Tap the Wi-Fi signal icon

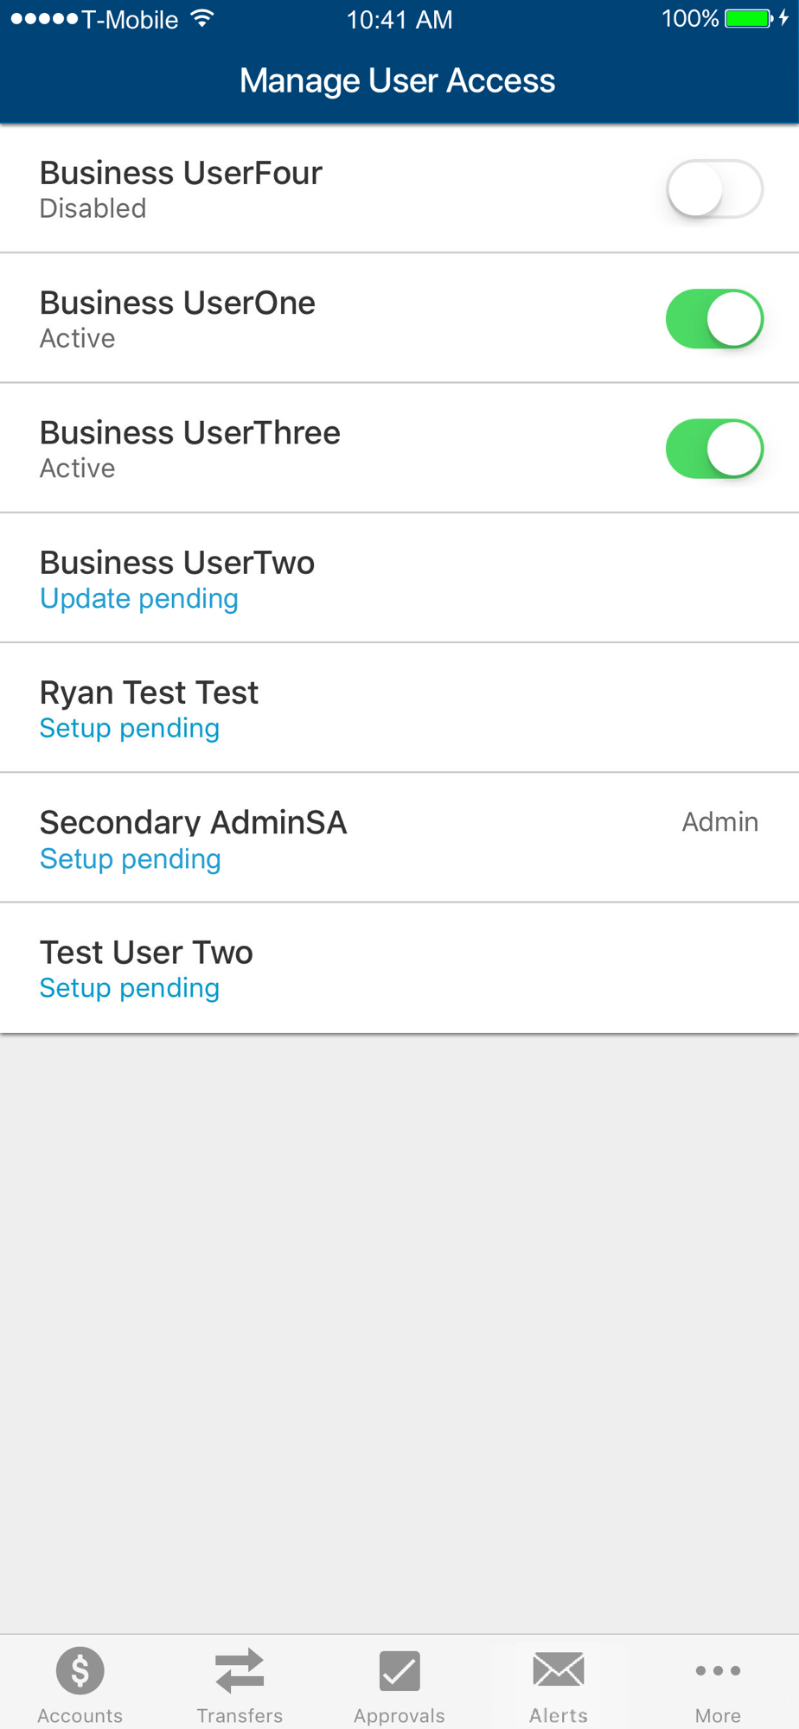pyautogui.click(x=202, y=18)
